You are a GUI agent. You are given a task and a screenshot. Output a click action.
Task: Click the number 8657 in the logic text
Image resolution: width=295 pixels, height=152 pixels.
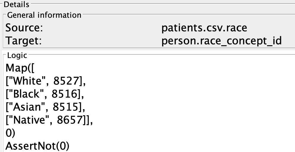point(69,120)
